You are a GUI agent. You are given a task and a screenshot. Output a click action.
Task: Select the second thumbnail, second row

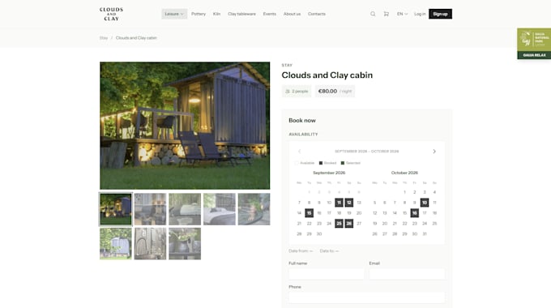(150, 244)
